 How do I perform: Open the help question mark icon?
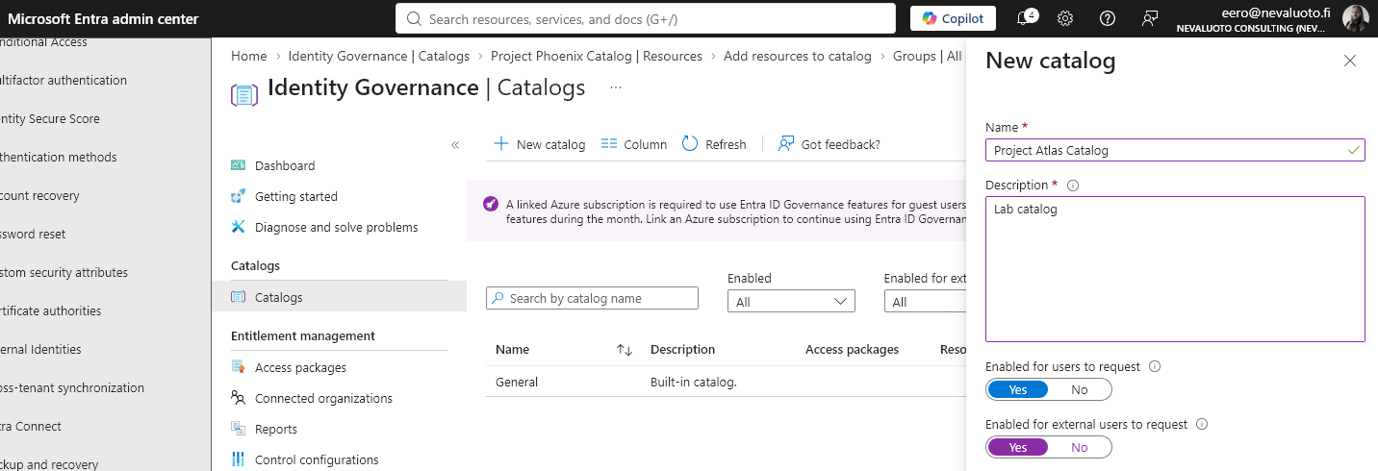(1108, 18)
